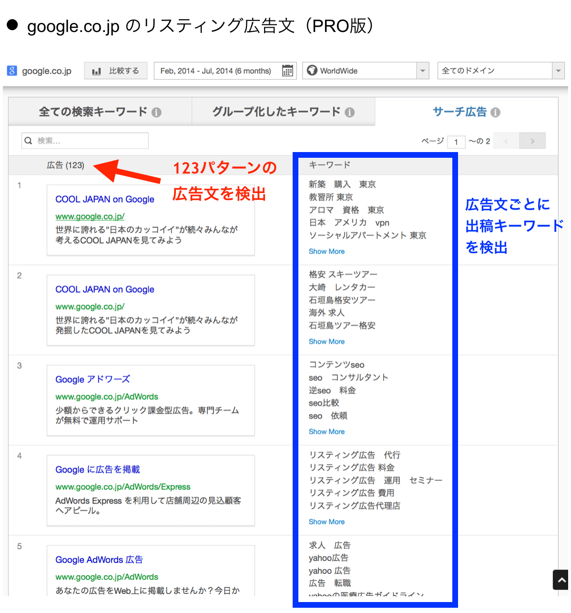This screenshot has width=571, height=613.
Task: Click the 比較する compare button
Action: [x=116, y=71]
